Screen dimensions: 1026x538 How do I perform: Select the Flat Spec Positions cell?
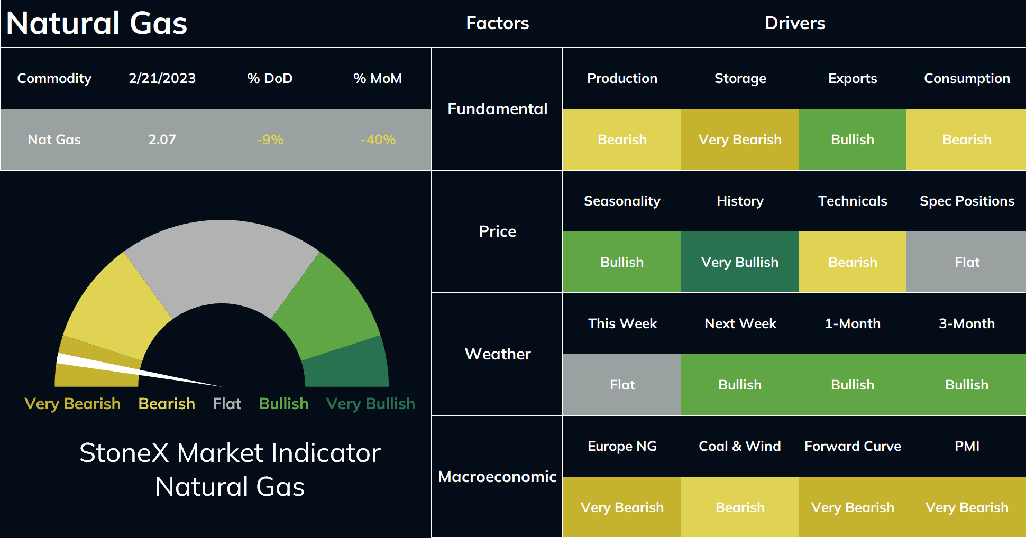point(966,262)
